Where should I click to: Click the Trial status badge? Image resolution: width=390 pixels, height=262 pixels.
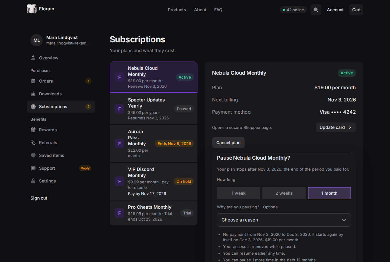point(187,213)
